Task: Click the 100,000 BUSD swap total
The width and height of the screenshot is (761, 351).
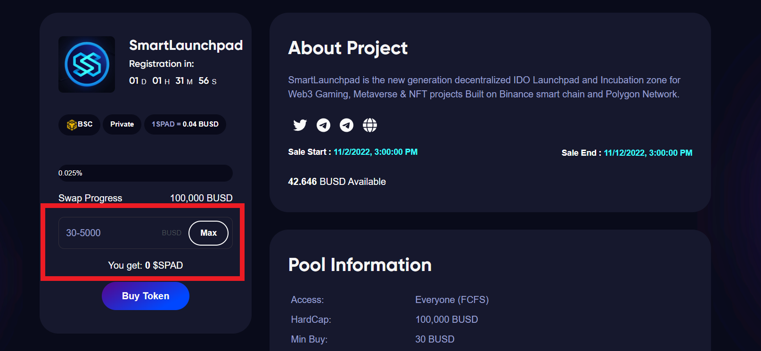Action: click(201, 198)
